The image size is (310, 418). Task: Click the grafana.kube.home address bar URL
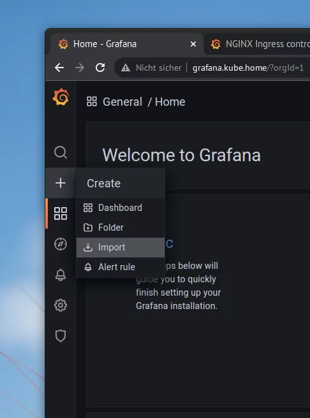point(248,68)
